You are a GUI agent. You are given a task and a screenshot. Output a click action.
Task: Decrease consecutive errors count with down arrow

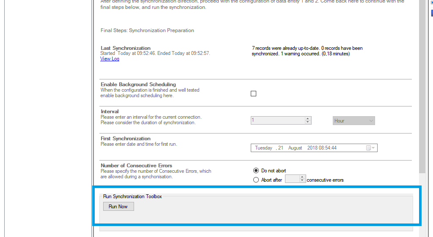click(302, 181)
